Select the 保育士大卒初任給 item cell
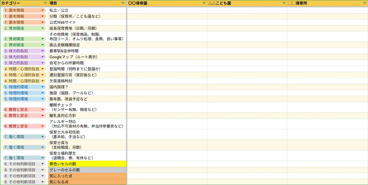 click(x=87, y=134)
